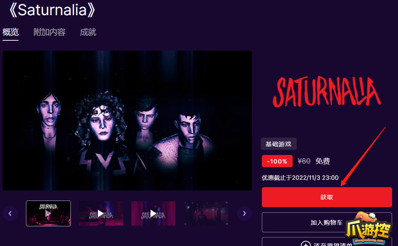Play the second Saturnalia trailer thumbnail

click(x=101, y=213)
